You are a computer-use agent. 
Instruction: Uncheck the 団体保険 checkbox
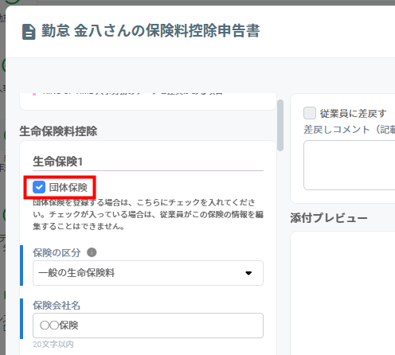(x=39, y=187)
